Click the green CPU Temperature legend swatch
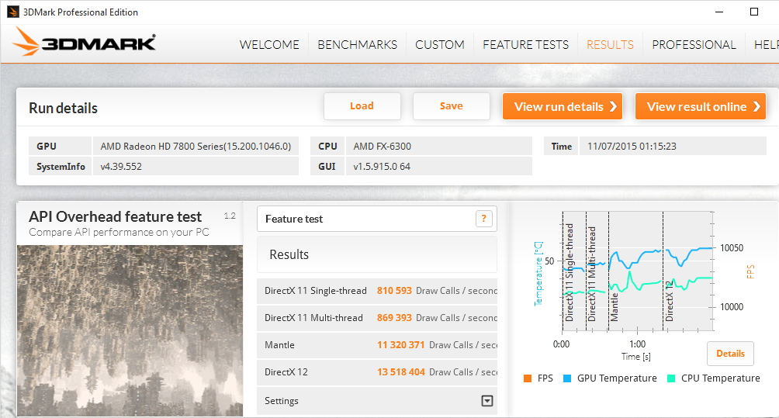 [x=671, y=378]
